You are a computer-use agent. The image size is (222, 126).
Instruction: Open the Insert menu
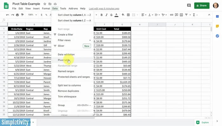(x=36, y=9)
